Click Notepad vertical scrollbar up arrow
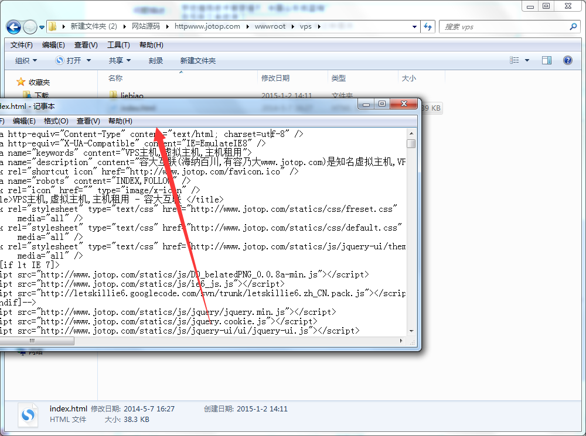This screenshot has width=586, height=436. tap(411, 133)
